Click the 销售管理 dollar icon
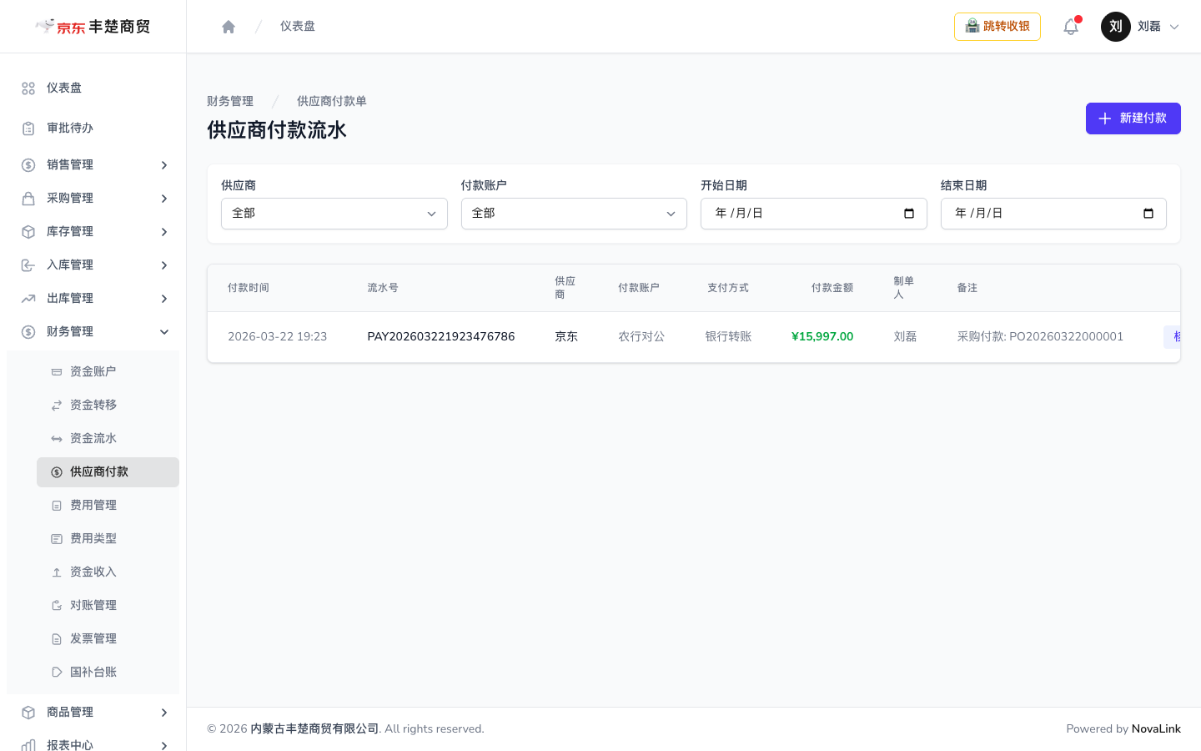Image resolution: width=1201 pixels, height=751 pixels. 28,165
